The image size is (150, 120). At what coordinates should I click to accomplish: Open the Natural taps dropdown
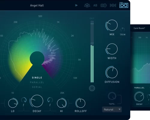coord(112,109)
